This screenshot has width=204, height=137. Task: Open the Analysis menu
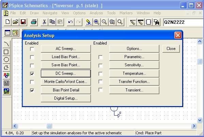[96, 13]
